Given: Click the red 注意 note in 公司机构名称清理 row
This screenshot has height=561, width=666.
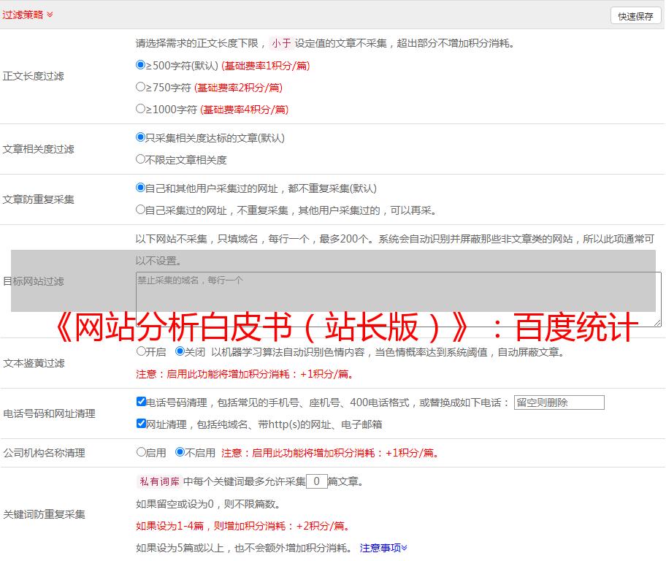Looking at the screenshot, I should 330,453.
